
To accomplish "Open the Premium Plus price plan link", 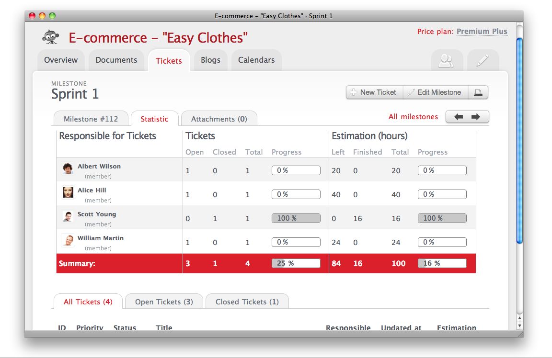I will (x=482, y=31).
